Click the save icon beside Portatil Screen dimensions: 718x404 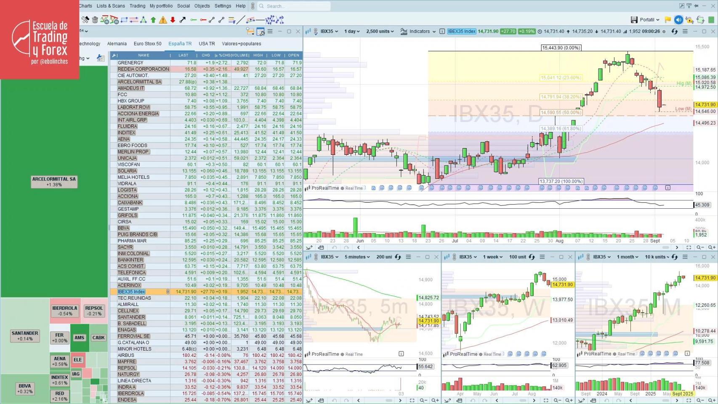click(634, 20)
